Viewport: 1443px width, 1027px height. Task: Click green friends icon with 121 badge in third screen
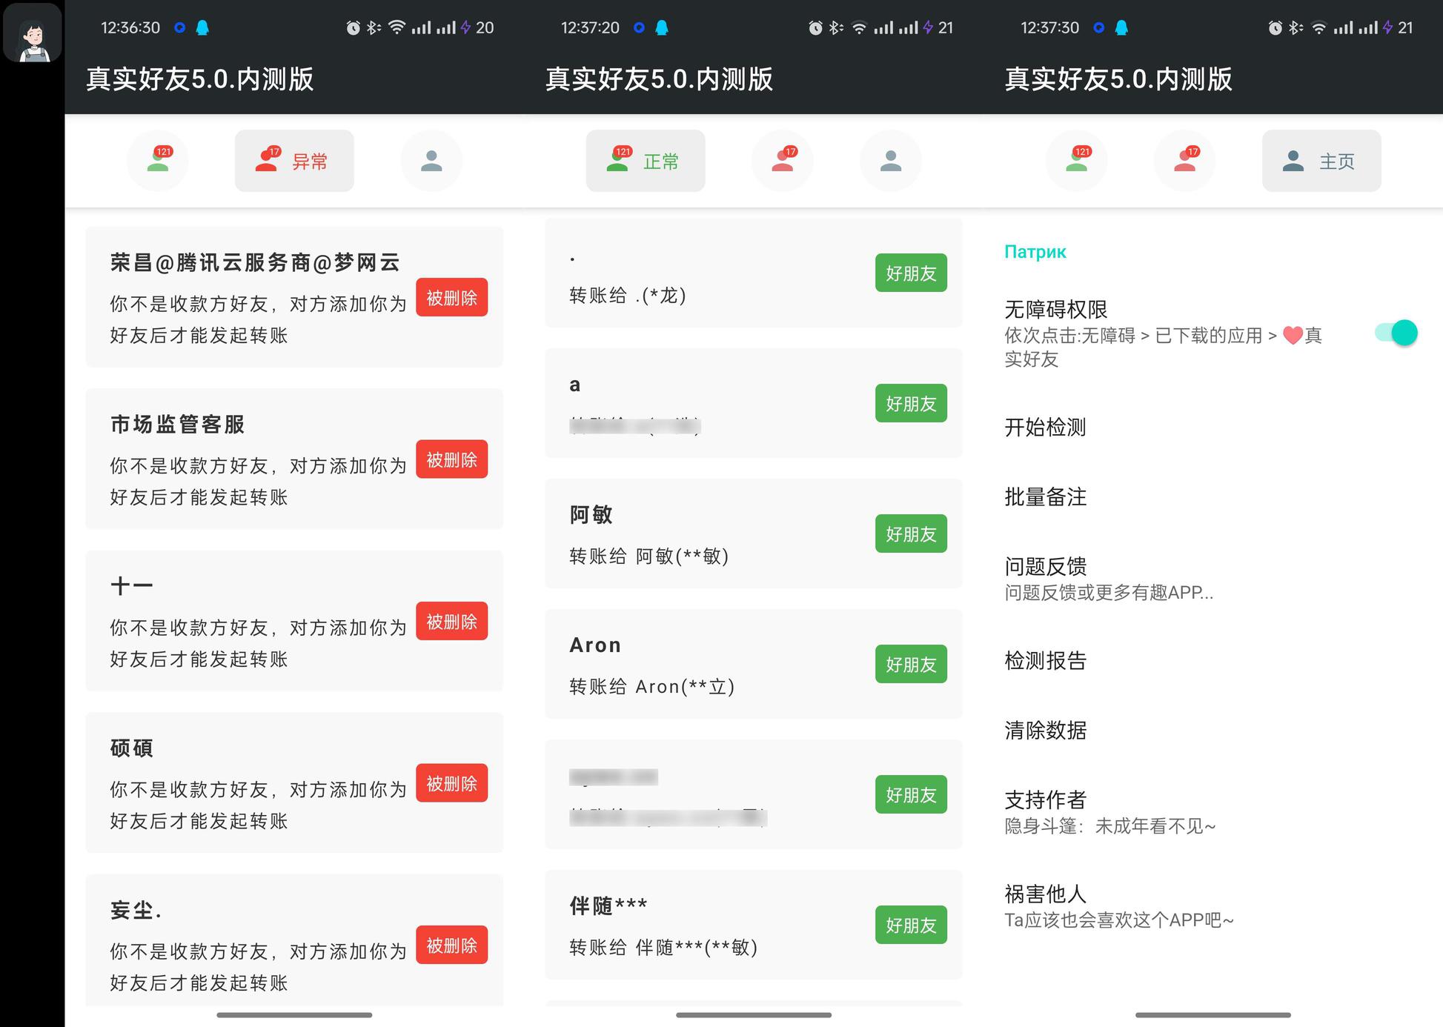pyautogui.click(x=1076, y=161)
